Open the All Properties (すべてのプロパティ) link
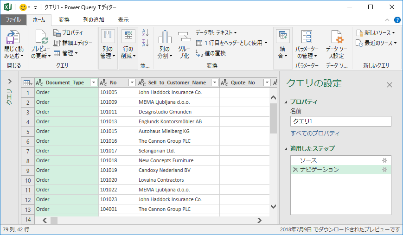This screenshot has height=235, width=403. 315,133
